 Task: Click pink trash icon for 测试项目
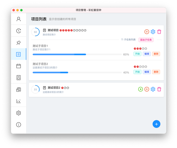(x=159, y=32)
